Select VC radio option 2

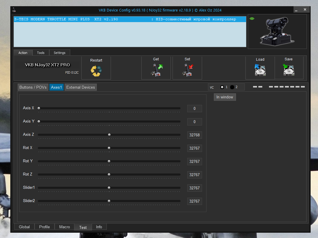click(232, 87)
